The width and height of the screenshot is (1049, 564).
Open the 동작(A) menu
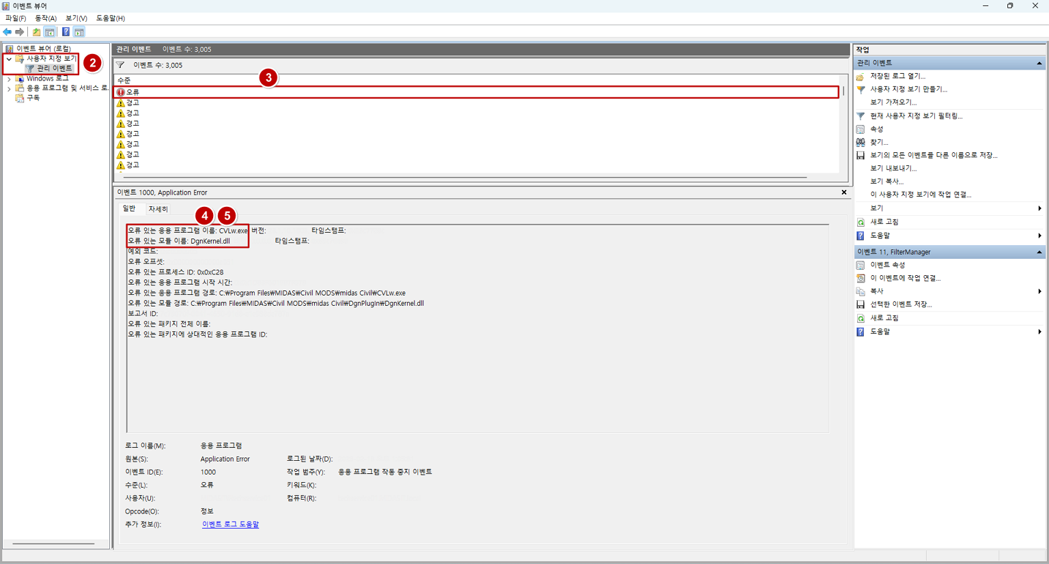[46, 18]
